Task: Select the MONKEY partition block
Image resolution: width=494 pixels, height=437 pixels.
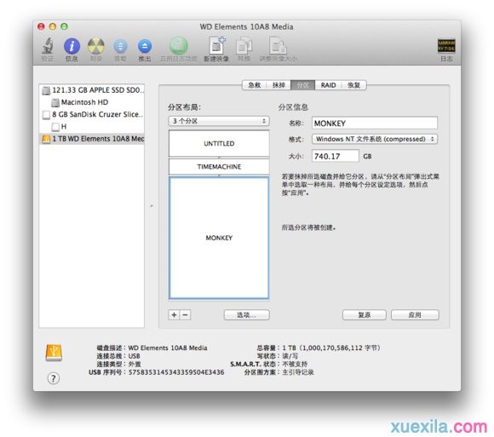Action: (x=219, y=238)
